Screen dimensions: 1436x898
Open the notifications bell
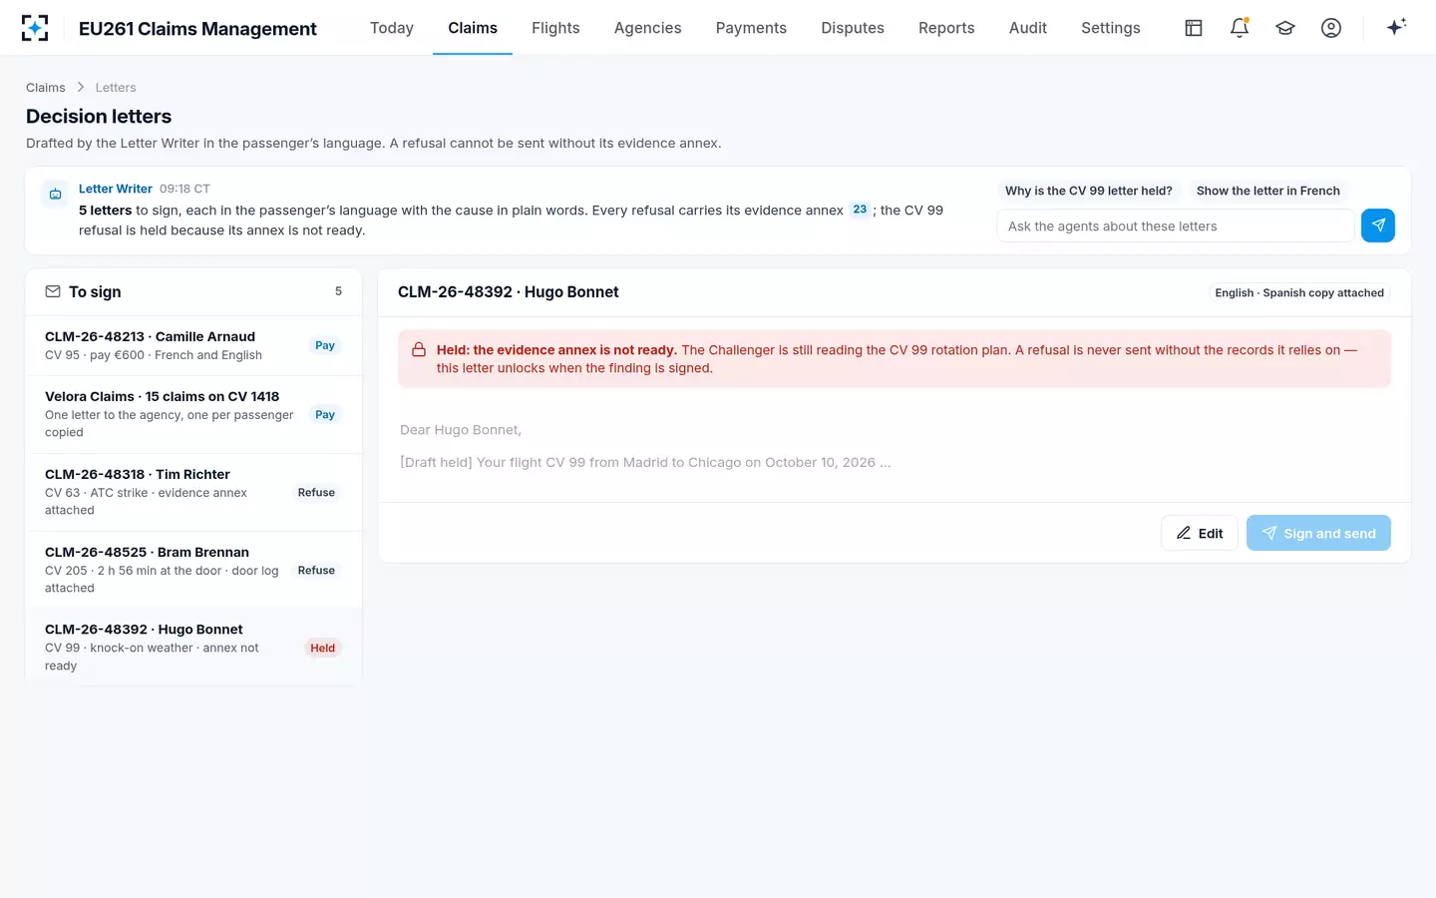[1240, 28]
